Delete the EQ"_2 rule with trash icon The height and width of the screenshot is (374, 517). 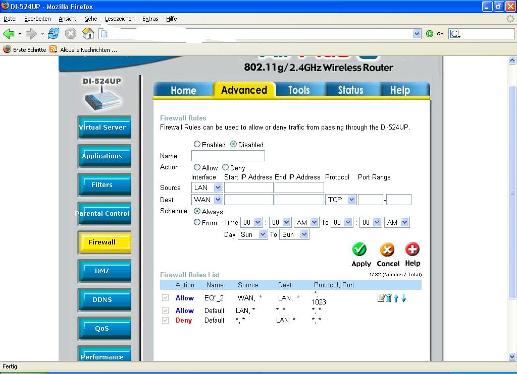point(388,298)
